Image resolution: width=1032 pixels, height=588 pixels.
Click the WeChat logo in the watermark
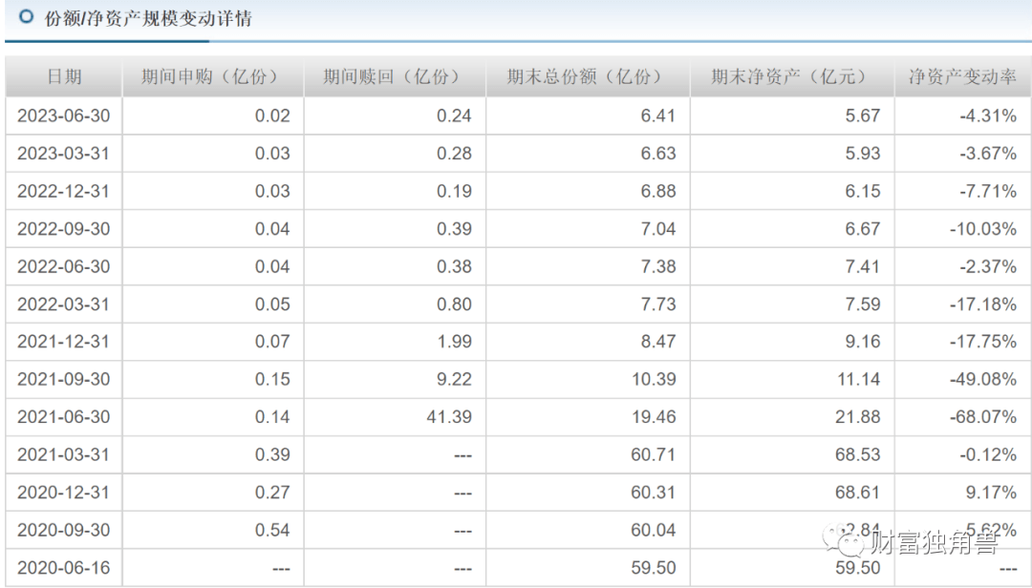tap(851, 543)
